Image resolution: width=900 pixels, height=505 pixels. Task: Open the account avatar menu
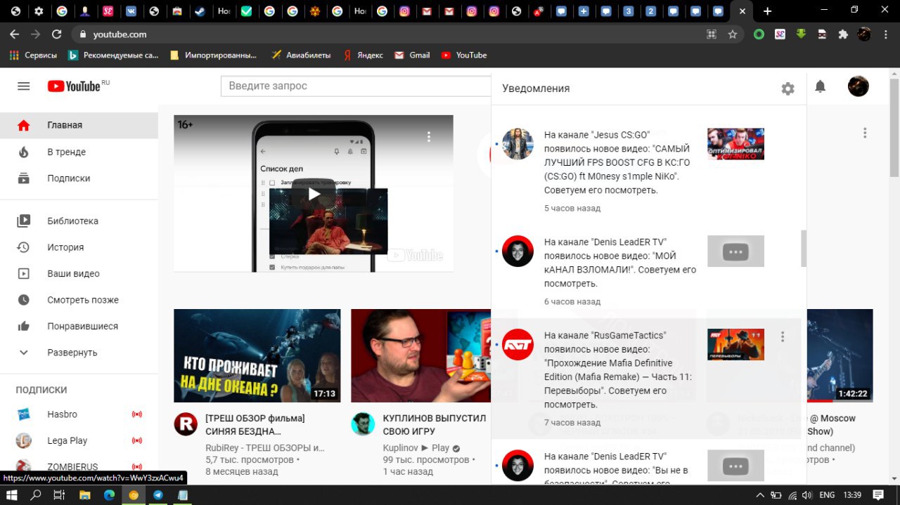click(858, 86)
